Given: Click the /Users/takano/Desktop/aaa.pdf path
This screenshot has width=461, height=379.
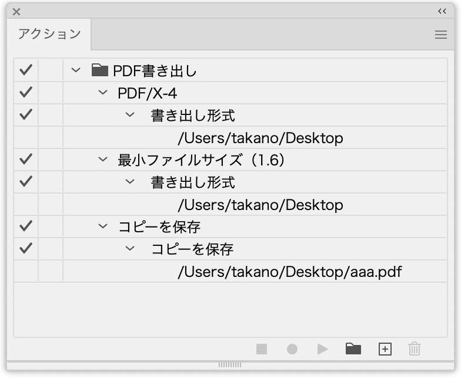Looking at the screenshot, I should click(290, 272).
